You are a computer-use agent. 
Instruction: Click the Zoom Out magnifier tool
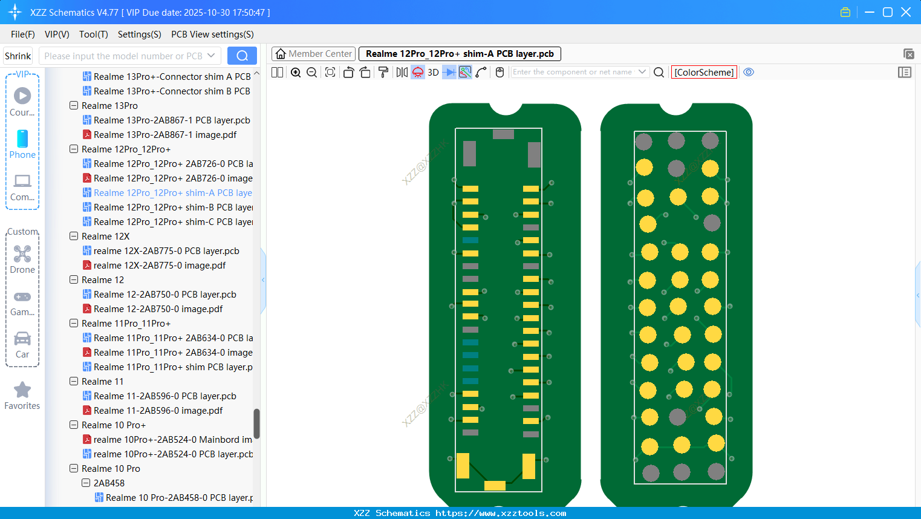pyautogui.click(x=311, y=72)
